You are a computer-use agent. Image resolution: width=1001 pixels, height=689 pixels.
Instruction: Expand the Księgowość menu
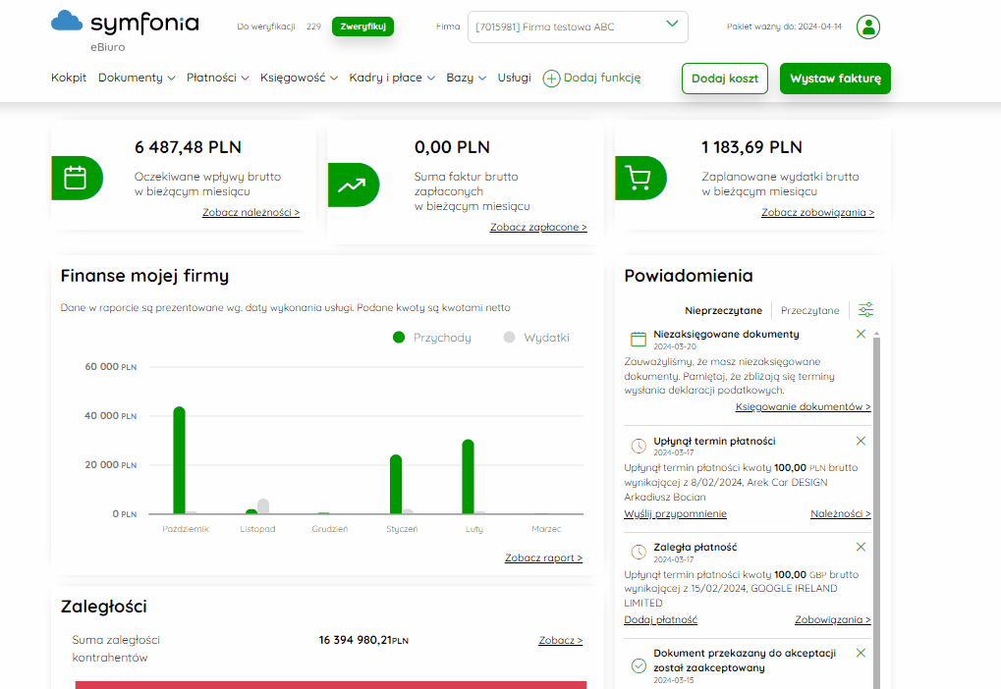(x=299, y=78)
